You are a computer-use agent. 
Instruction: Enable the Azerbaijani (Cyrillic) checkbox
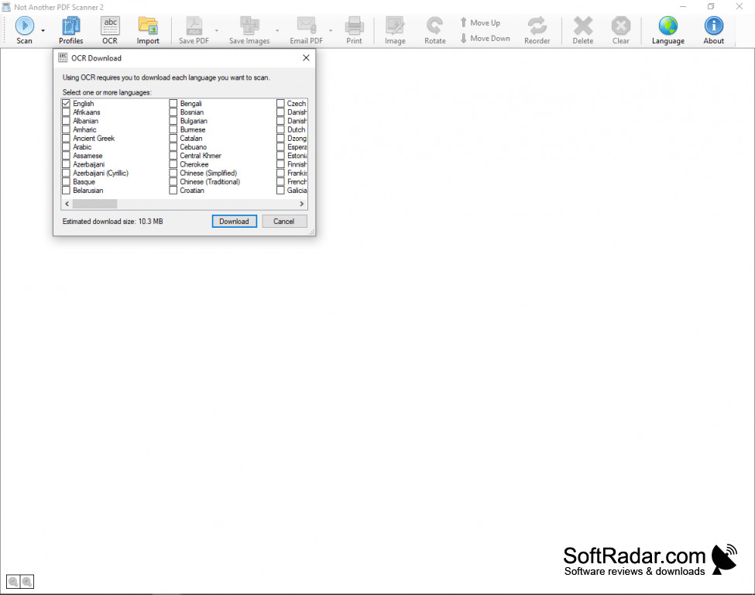click(66, 173)
